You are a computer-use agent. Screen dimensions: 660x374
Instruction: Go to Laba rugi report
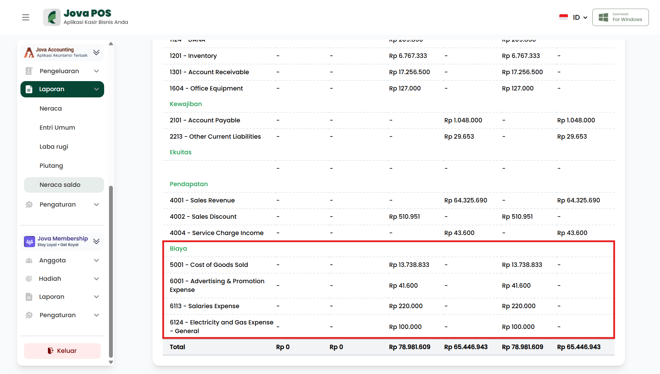(x=54, y=147)
